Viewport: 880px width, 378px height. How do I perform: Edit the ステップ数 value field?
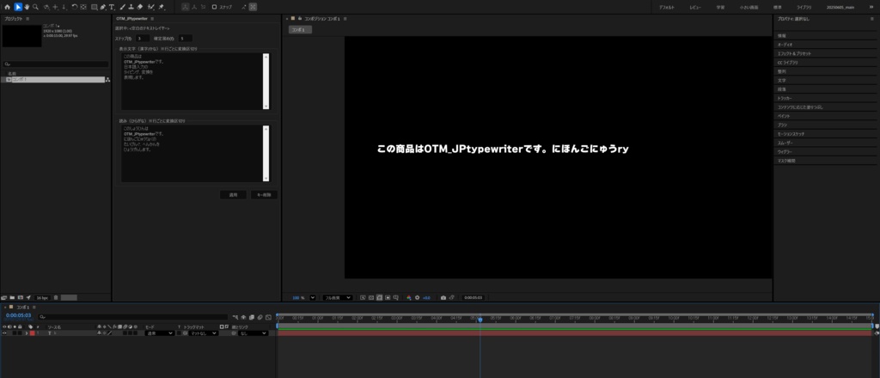coord(142,38)
